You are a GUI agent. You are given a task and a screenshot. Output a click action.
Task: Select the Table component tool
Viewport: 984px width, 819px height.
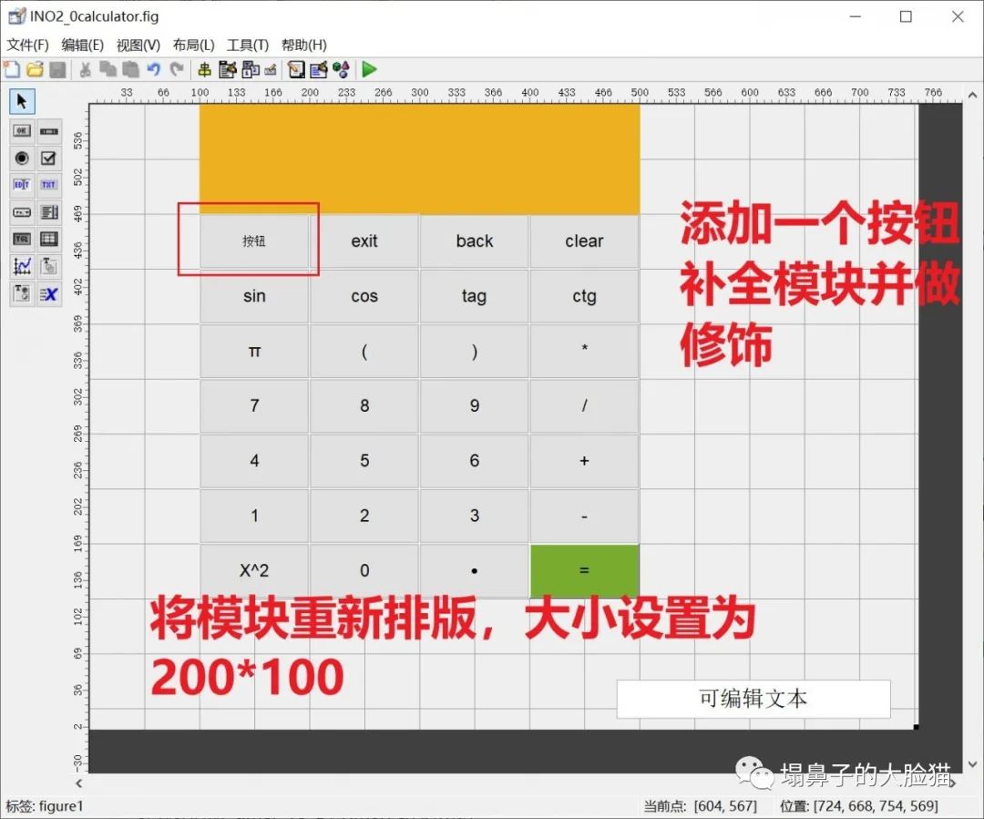pyautogui.click(x=48, y=240)
